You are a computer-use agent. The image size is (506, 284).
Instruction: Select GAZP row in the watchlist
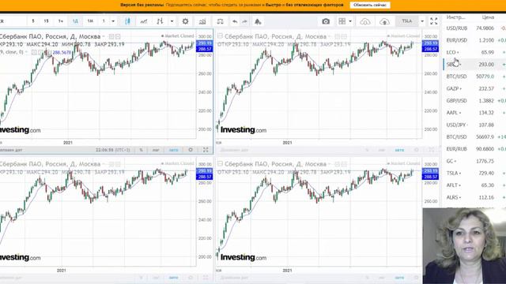click(474, 88)
